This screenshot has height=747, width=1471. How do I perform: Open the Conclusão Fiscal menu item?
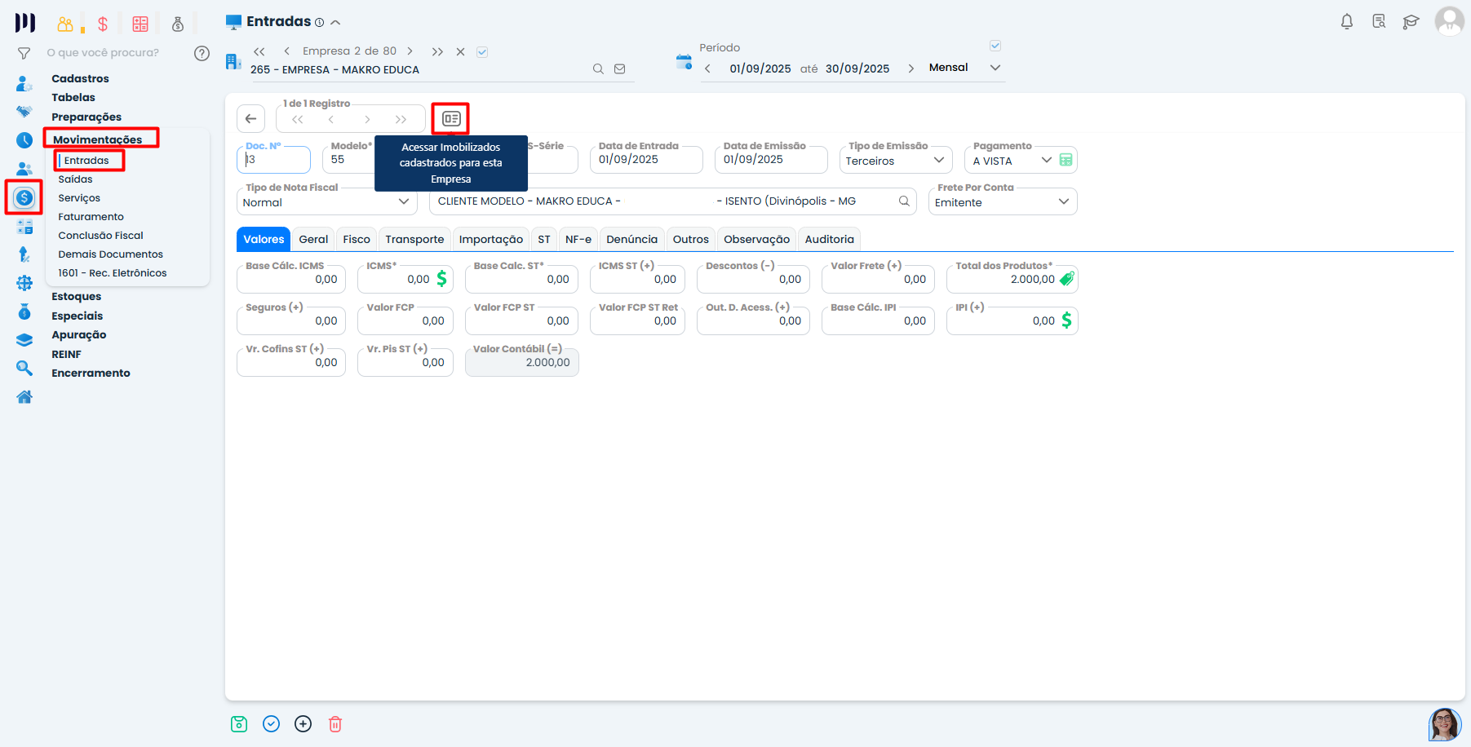[x=100, y=236]
